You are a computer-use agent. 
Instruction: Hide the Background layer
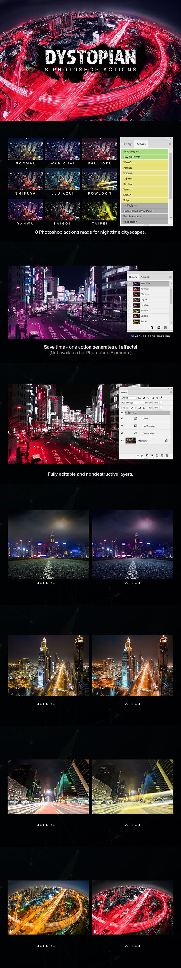[122, 440]
